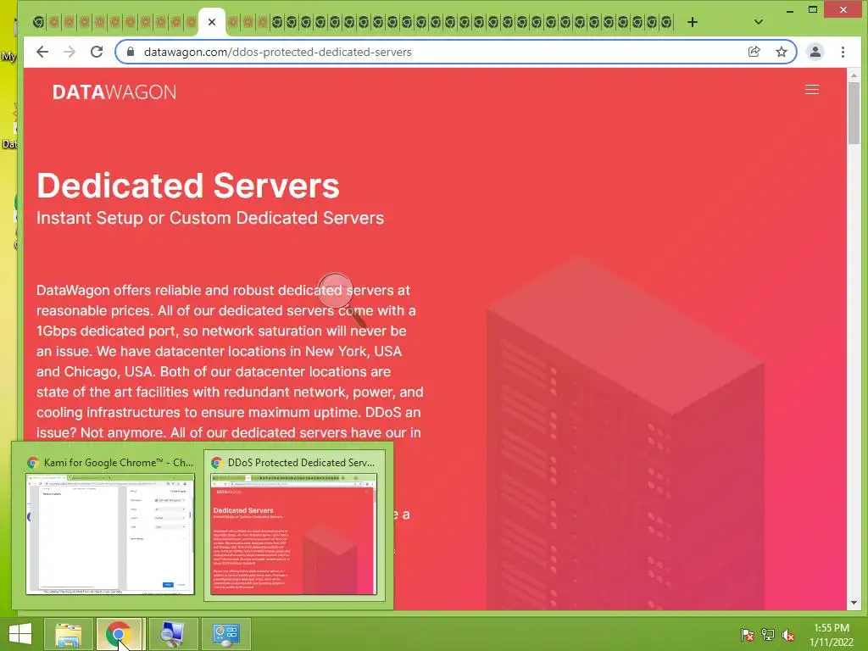Click the vertical scrollbar down arrow
The image size is (868, 651).
point(854,603)
